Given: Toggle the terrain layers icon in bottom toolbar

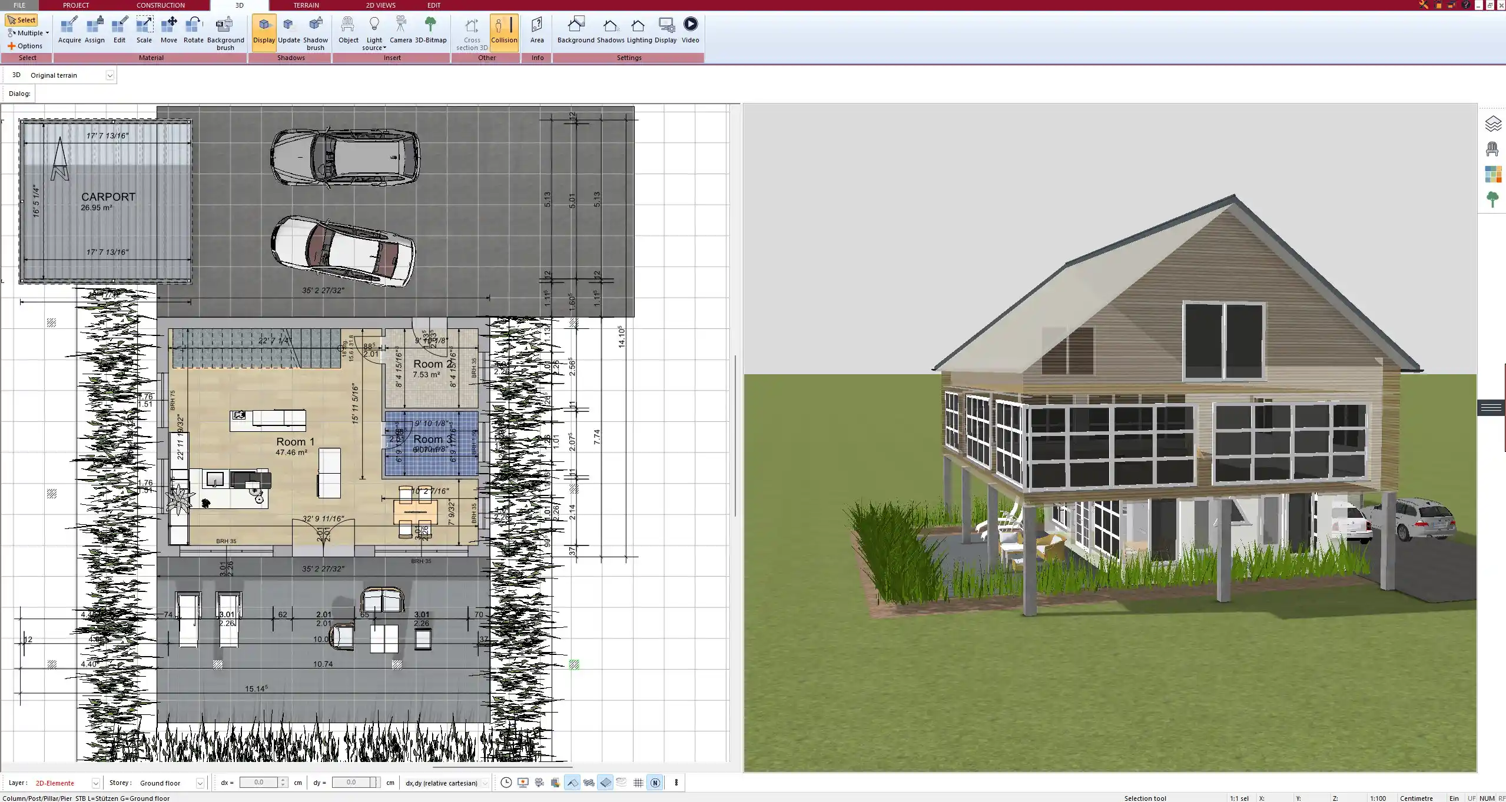Looking at the screenshot, I should pos(622,783).
